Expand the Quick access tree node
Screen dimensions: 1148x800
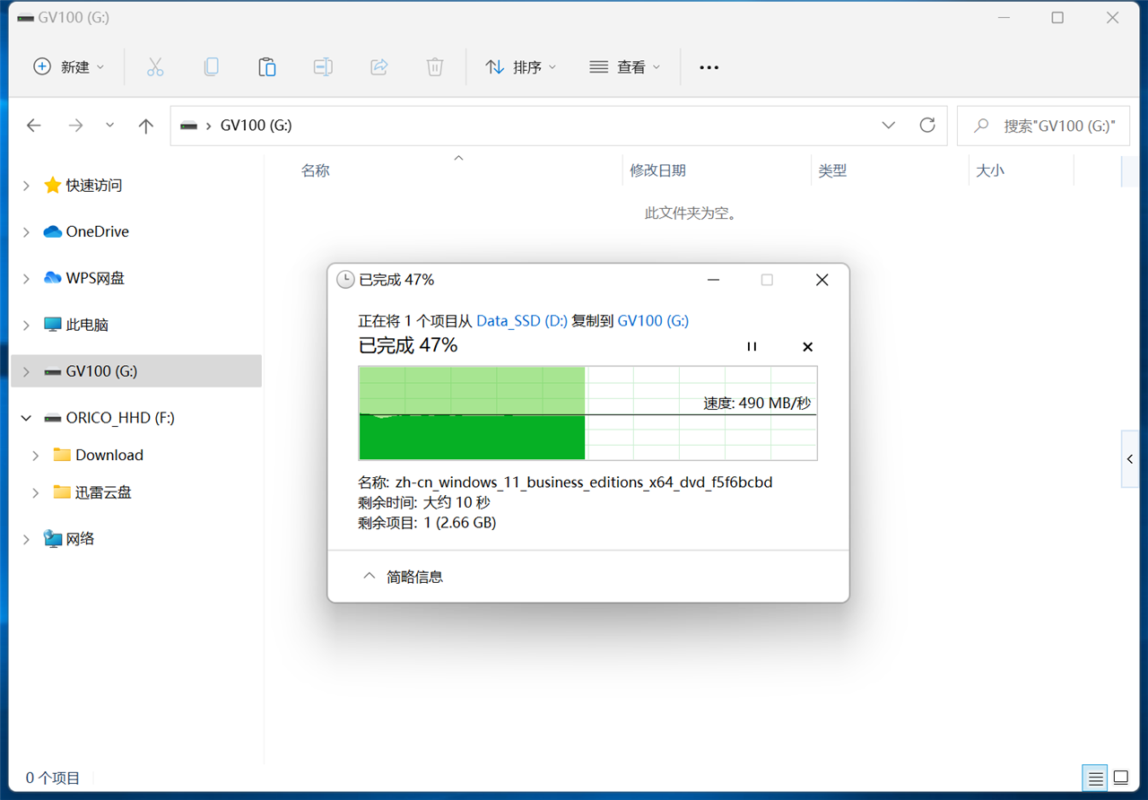click(x=26, y=185)
